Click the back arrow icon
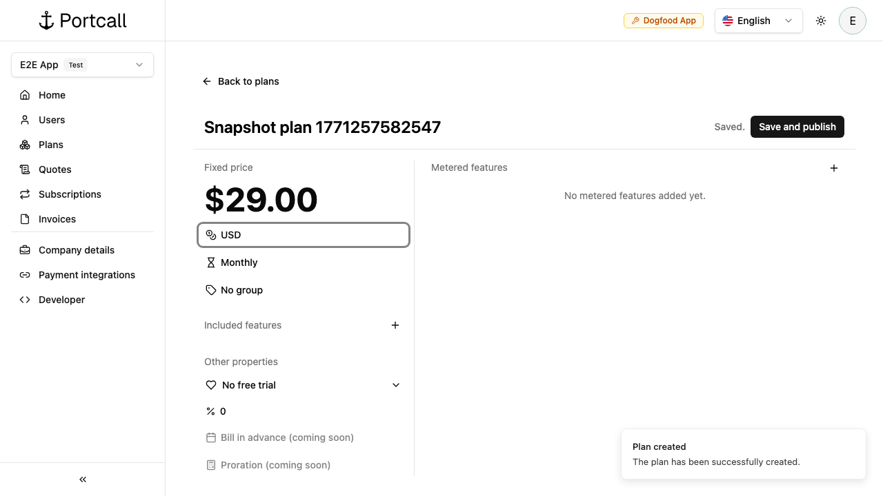Image resolution: width=883 pixels, height=496 pixels. [207, 81]
